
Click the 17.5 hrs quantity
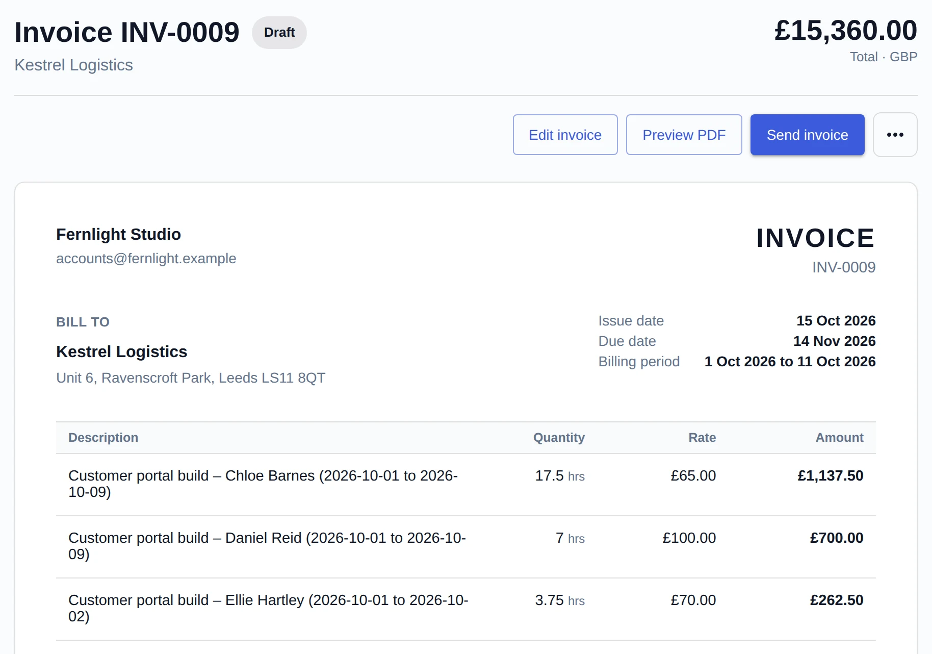point(560,476)
